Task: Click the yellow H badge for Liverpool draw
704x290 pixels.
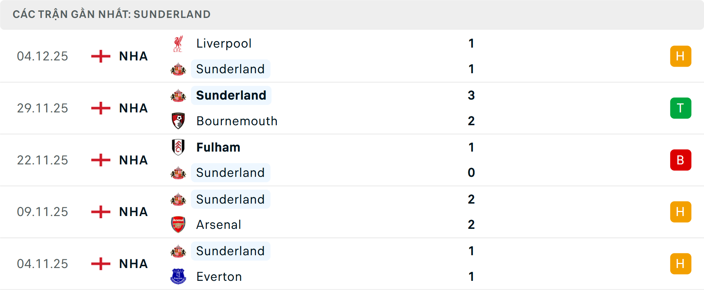Action: point(681,56)
